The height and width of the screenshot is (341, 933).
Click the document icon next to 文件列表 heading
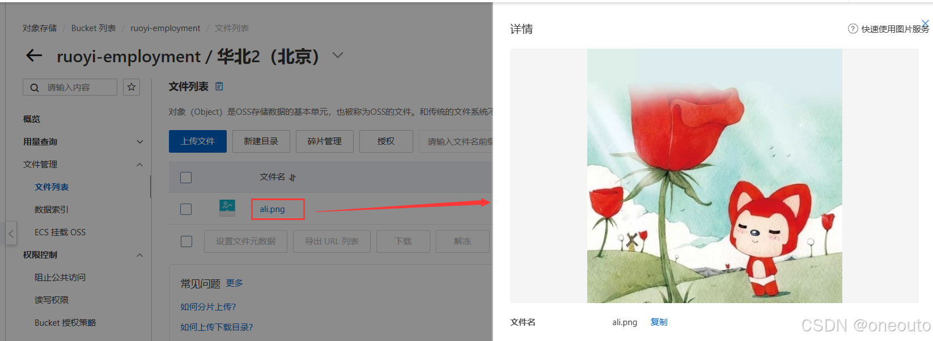(x=219, y=87)
